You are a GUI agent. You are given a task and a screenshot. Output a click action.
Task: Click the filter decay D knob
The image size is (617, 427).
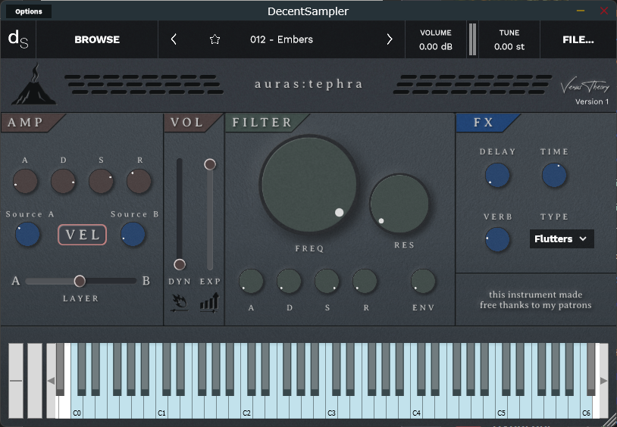[289, 281]
